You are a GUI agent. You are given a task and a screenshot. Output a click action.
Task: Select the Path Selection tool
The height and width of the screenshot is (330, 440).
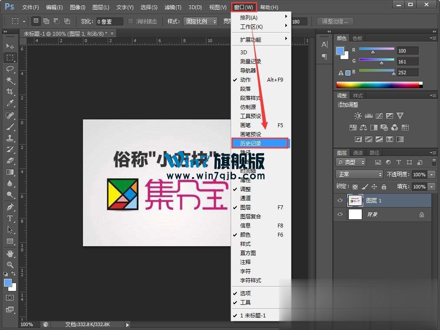coord(10,230)
